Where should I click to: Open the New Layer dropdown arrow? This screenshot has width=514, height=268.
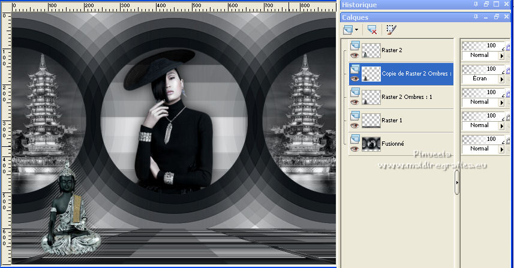tap(356, 30)
